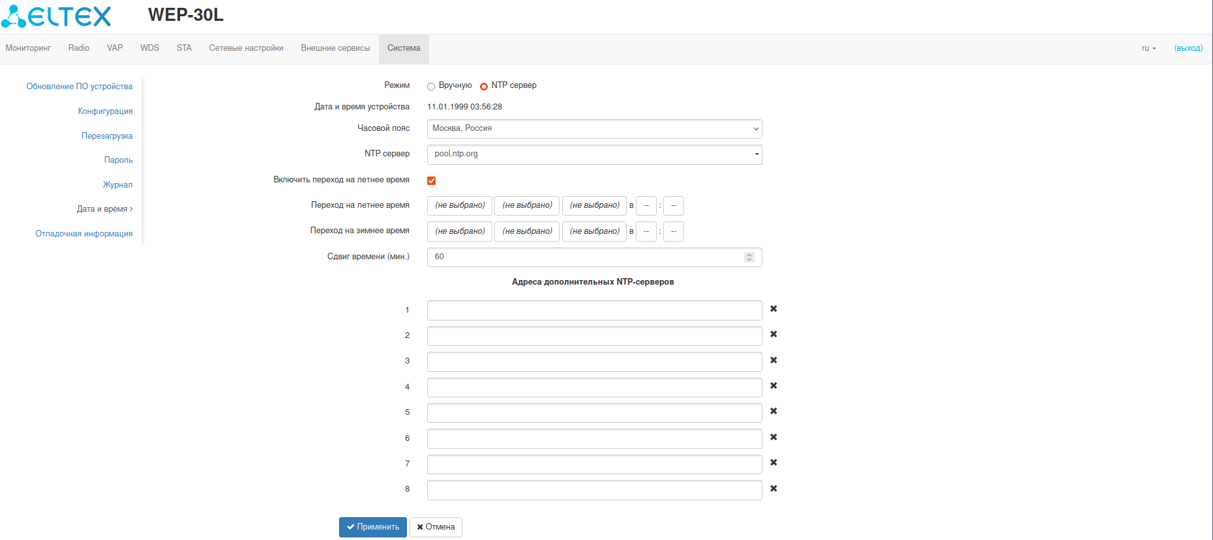Screen dimensions: 1213x540
Task: Clear additional NTP server address 6
Action: tap(773, 437)
